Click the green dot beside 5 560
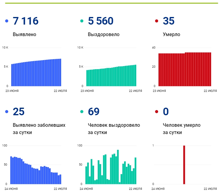The height and width of the screenshot is (195, 222). pyautogui.click(x=82, y=21)
